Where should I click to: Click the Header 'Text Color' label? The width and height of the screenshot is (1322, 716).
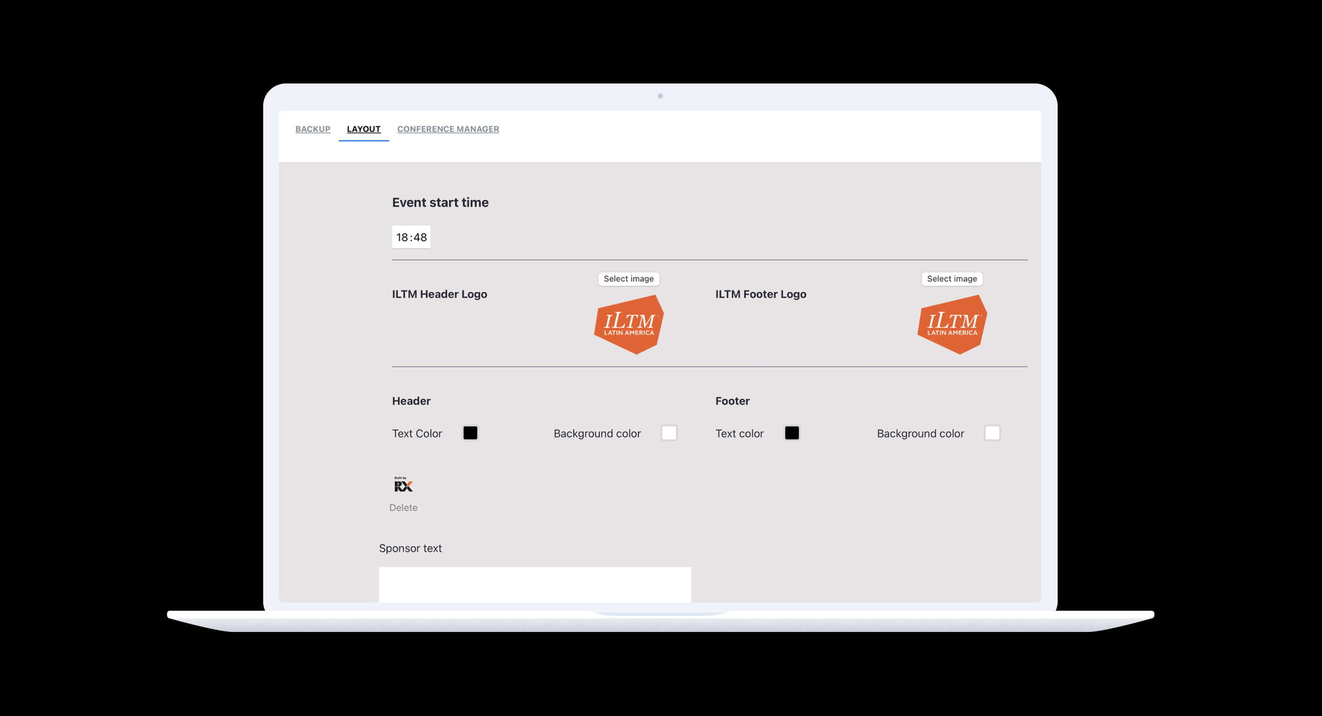coord(417,433)
